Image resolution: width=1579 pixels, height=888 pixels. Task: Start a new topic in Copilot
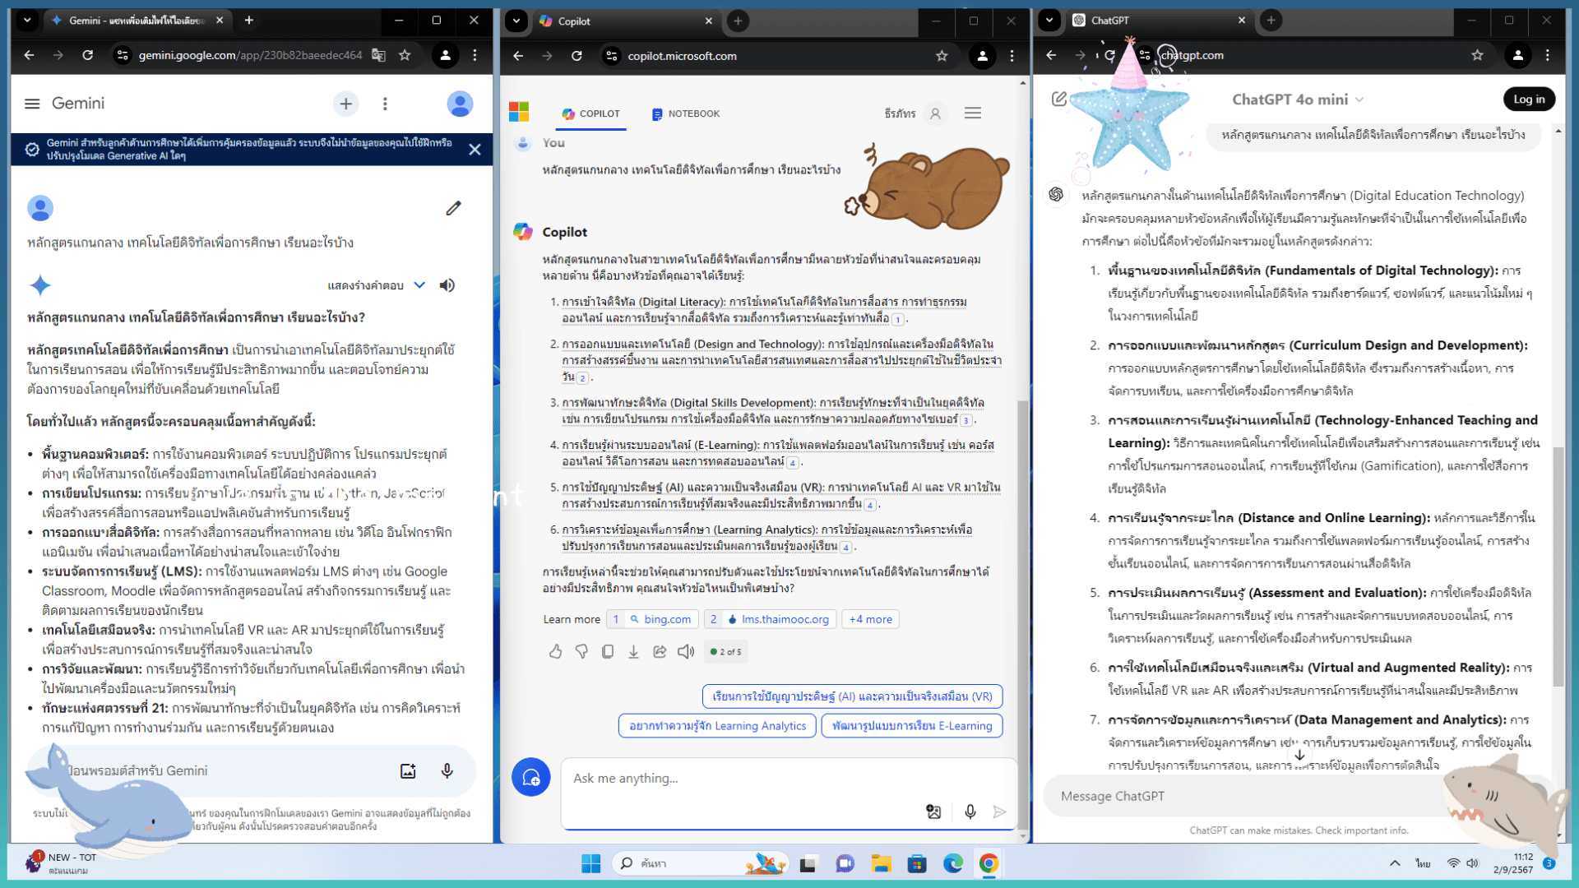pyautogui.click(x=531, y=777)
